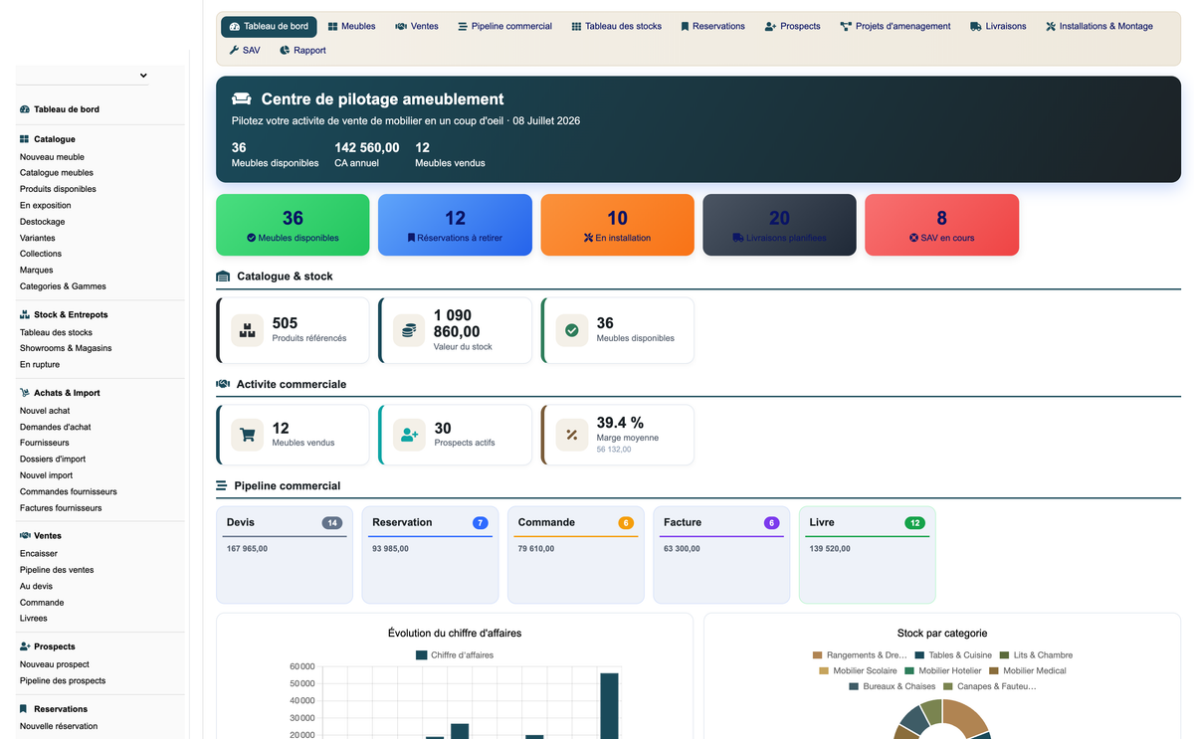The image size is (1194, 739).
Task: Open the red SAV en cours card
Action: point(941,225)
